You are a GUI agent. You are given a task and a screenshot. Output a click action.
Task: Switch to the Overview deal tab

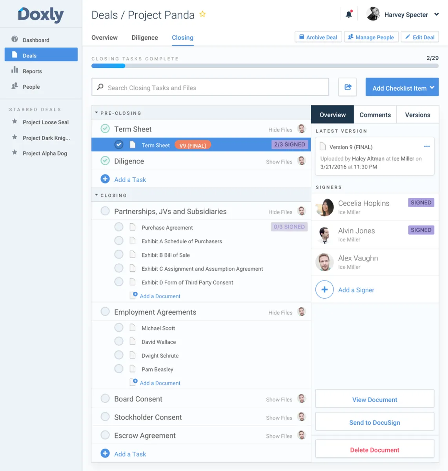104,38
